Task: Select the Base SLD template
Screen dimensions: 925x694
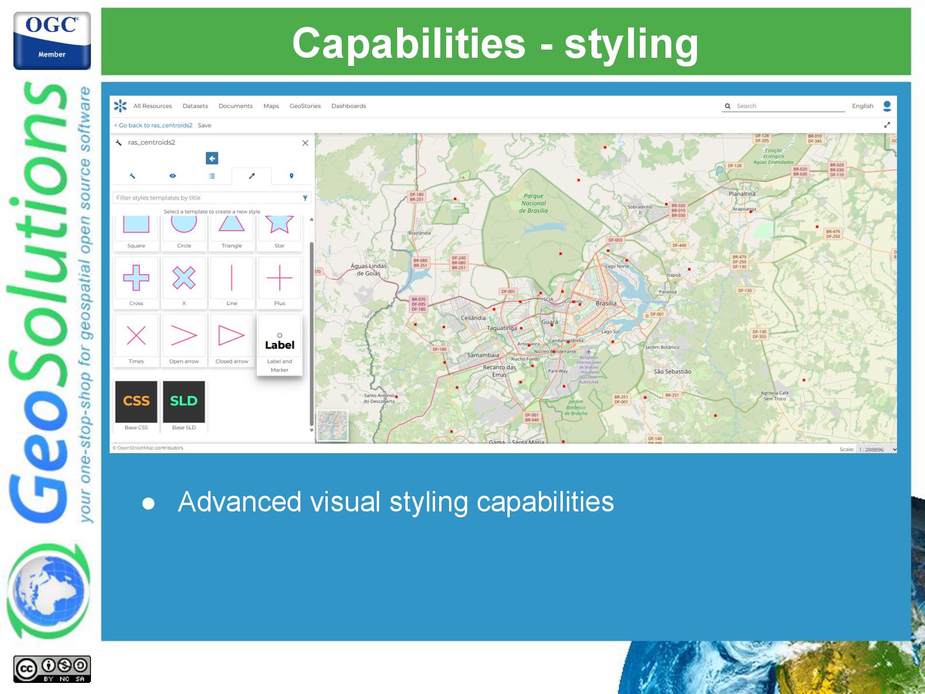Action: 184,406
